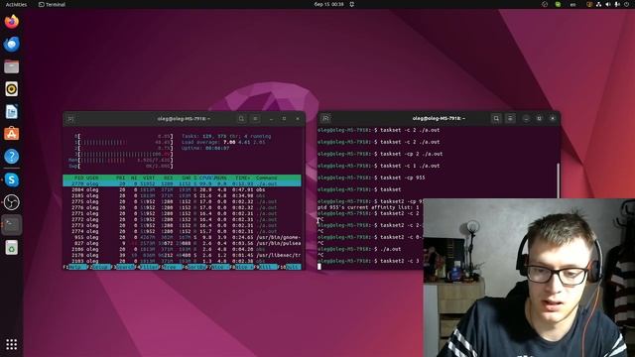This screenshot has width=635, height=357.
Task: Click the CPU 1 usage bar in htop
Action: click(124, 142)
